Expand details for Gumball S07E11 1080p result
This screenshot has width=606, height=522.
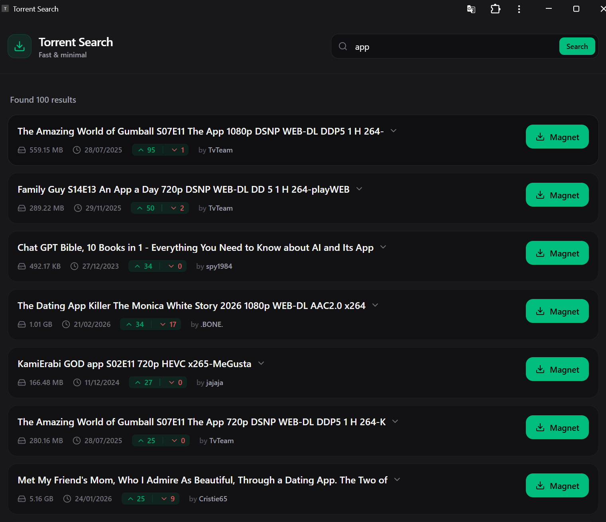(x=394, y=131)
